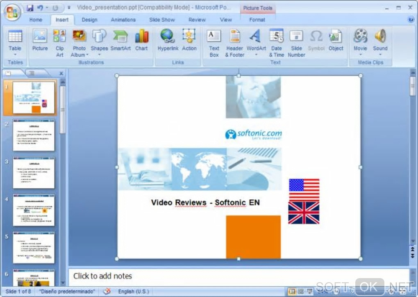418x297 pixels.
Task: Expand the Shapes dropdown arrow
Action: coord(99,55)
